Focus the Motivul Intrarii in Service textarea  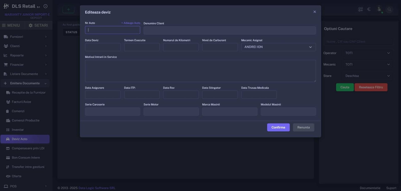click(200, 71)
